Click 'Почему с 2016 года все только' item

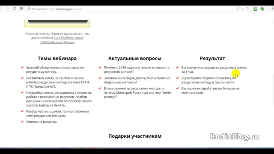pos(137,69)
